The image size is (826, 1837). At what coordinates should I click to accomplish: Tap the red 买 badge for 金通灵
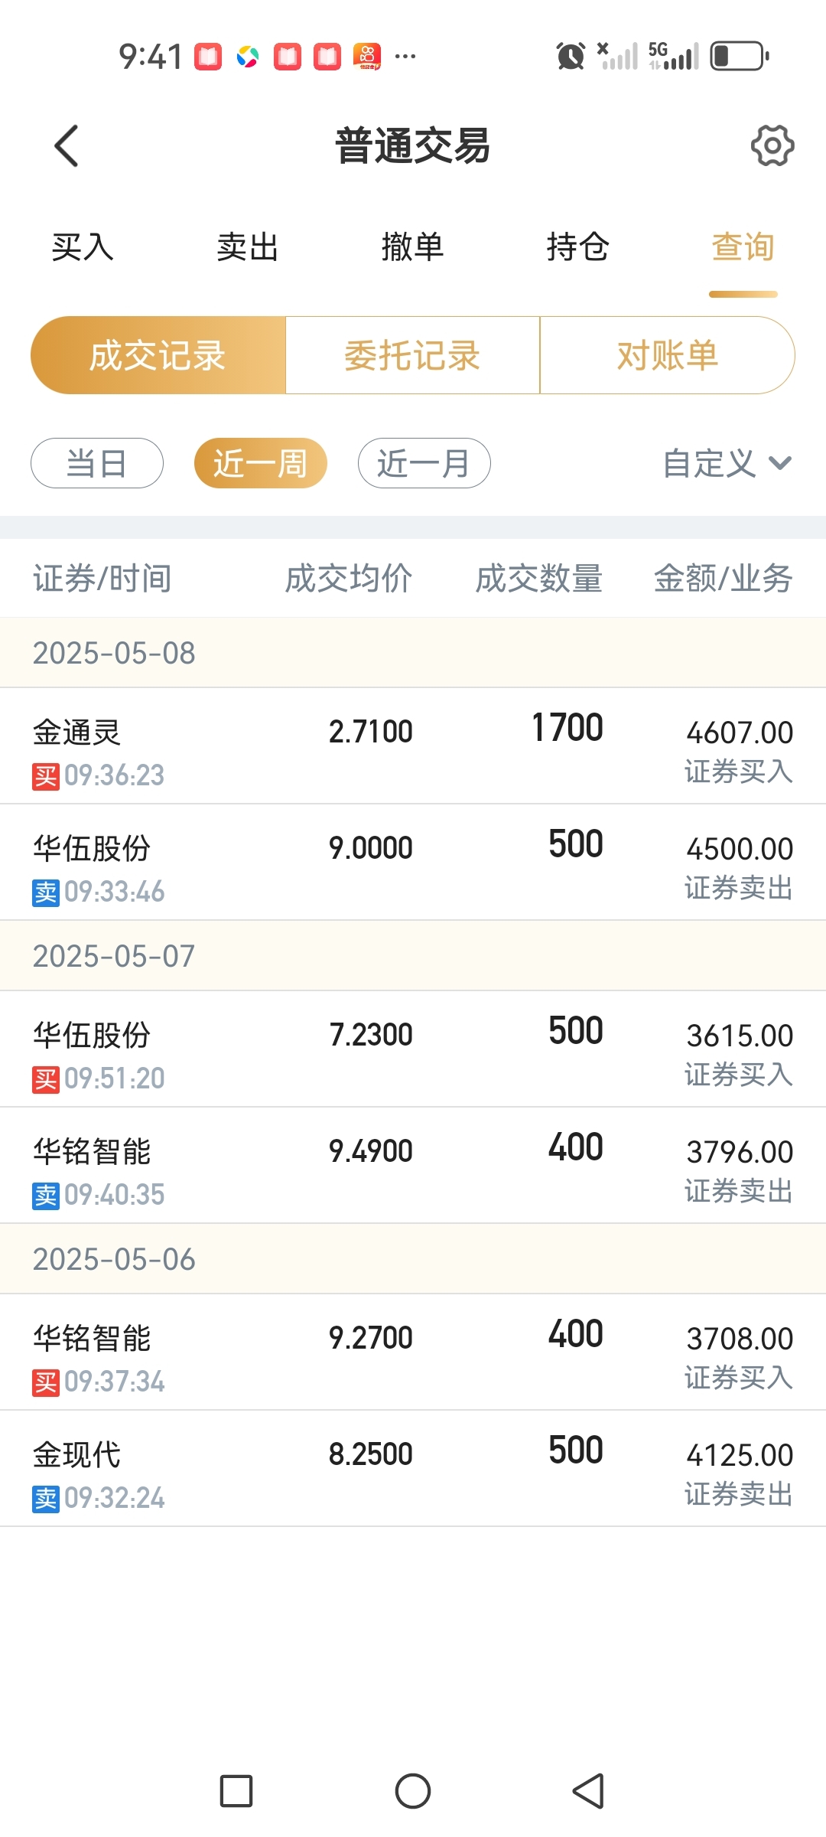pyautogui.click(x=46, y=776)
